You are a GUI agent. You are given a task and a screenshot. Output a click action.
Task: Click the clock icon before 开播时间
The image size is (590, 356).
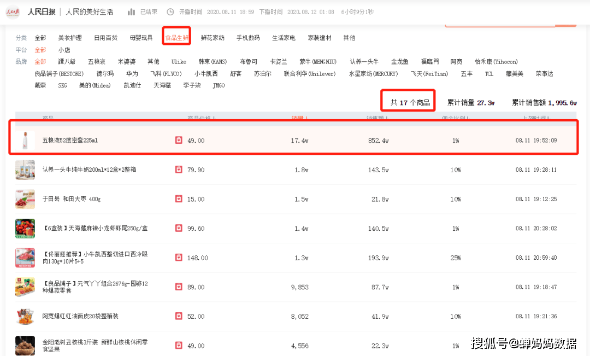pos(170,11)
